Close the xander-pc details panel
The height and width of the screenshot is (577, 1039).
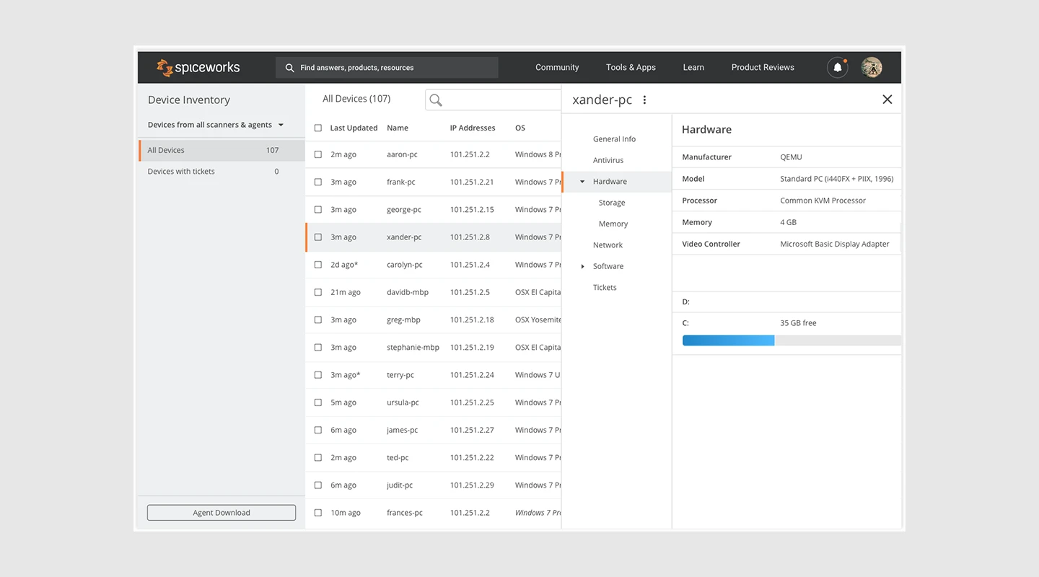(887, 100)
